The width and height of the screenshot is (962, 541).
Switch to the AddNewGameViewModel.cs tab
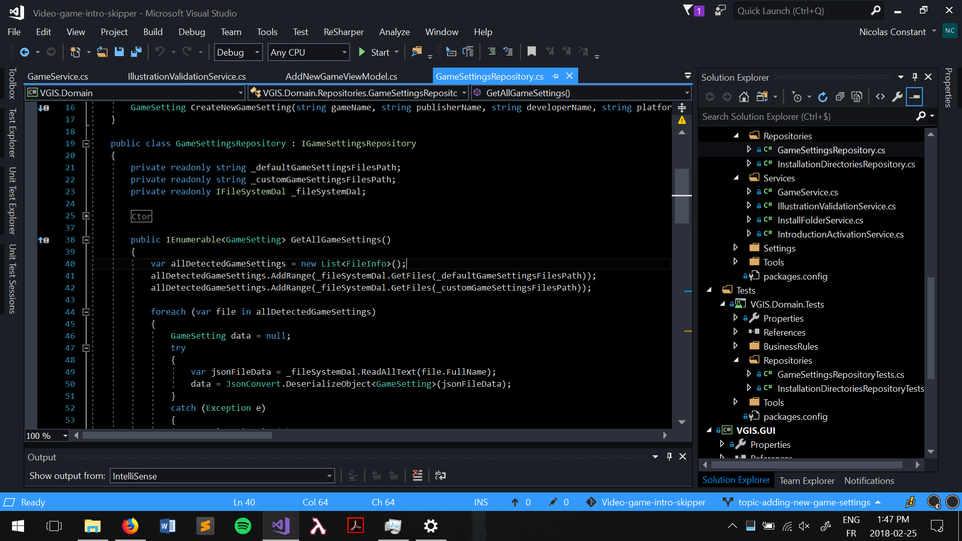click(x=341, y=76)
